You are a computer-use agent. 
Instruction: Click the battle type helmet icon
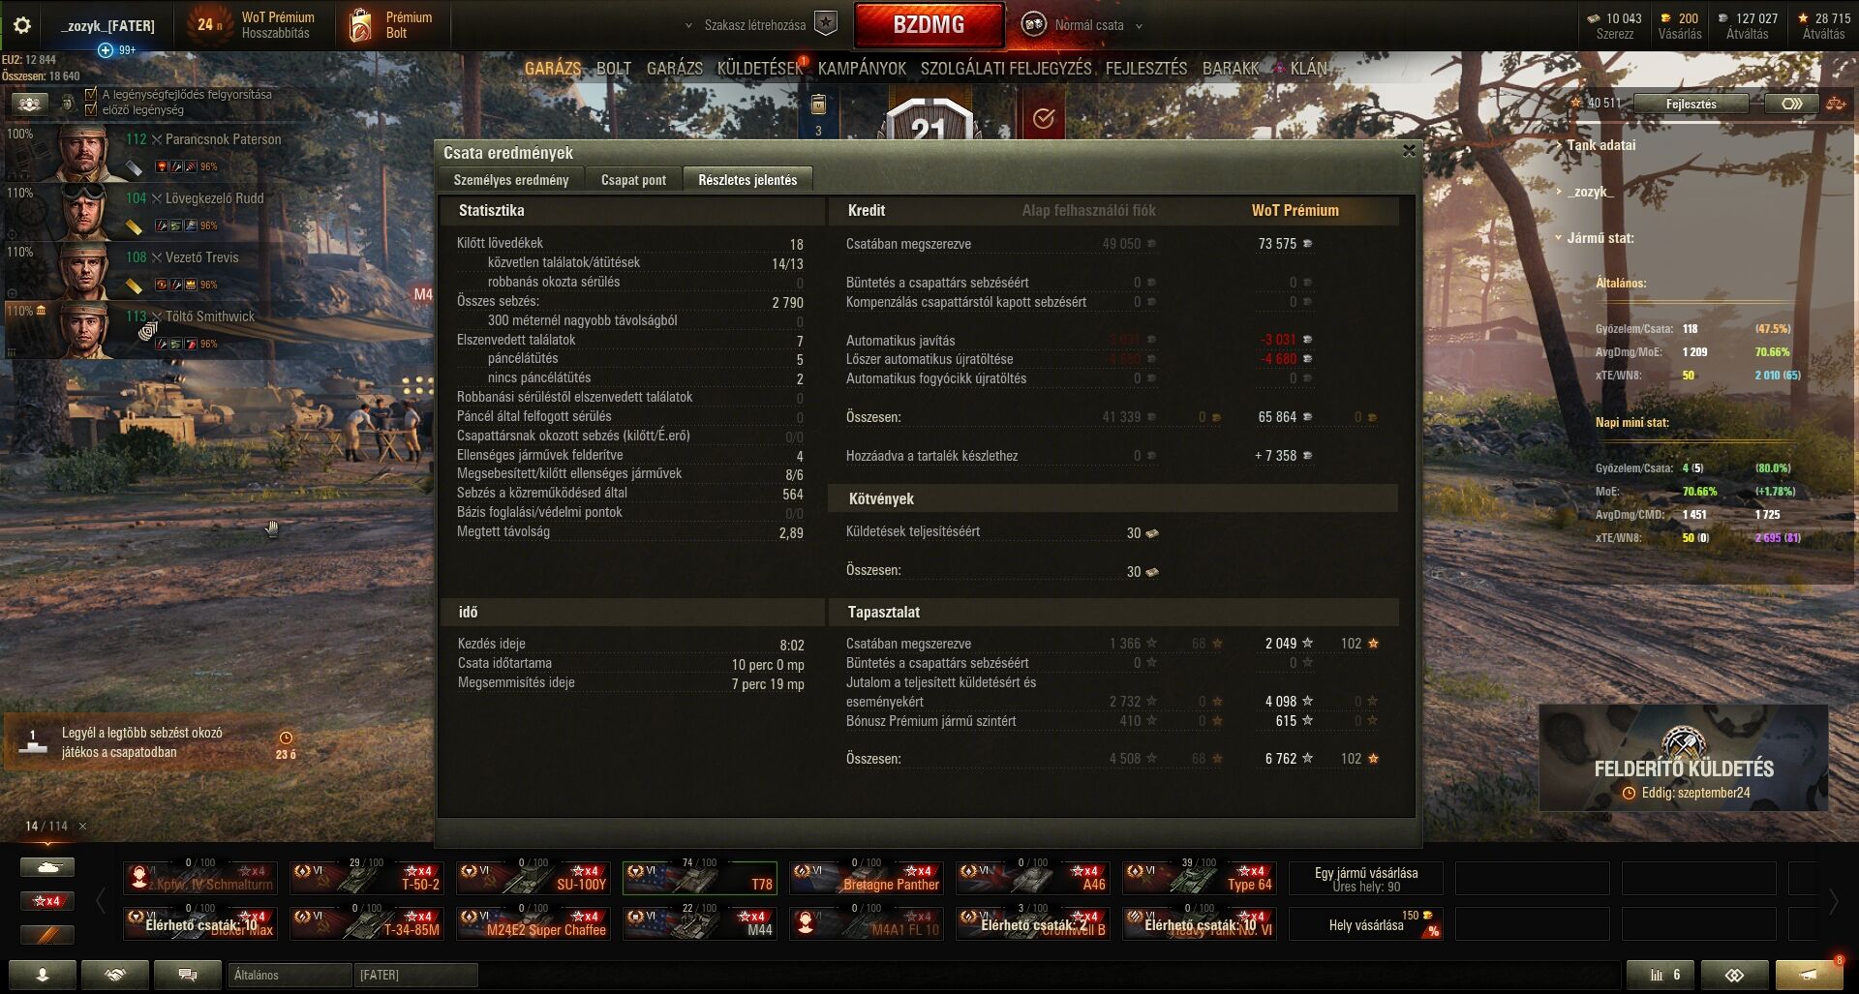(x=1034, y=25)
